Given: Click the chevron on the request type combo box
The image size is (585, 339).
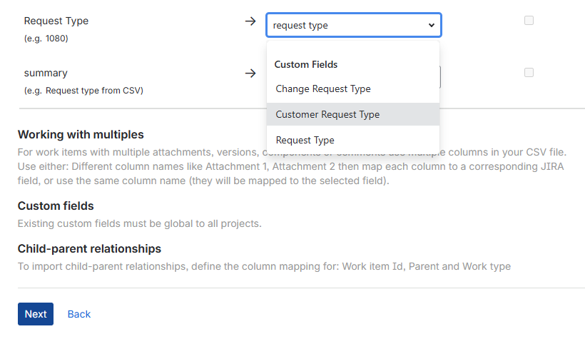Looking at the screenshot, I should tap(431, 25).
